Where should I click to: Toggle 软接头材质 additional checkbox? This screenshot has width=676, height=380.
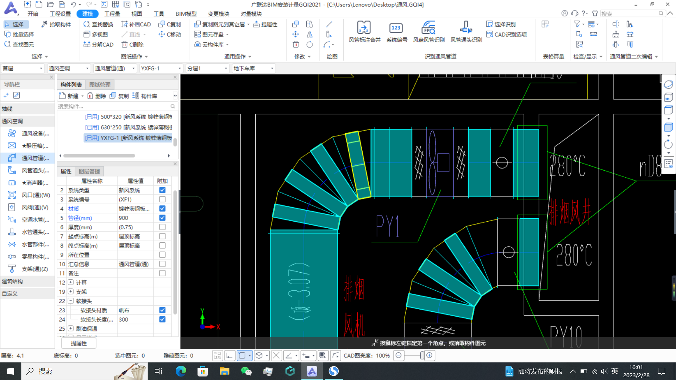(162, 310)
